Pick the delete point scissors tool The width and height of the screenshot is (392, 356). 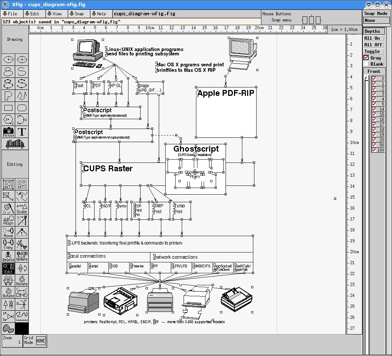pos(22,244)
